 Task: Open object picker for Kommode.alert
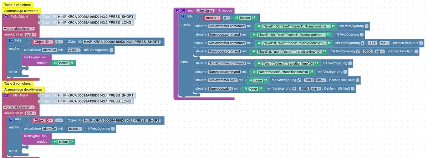coord(220,89)
